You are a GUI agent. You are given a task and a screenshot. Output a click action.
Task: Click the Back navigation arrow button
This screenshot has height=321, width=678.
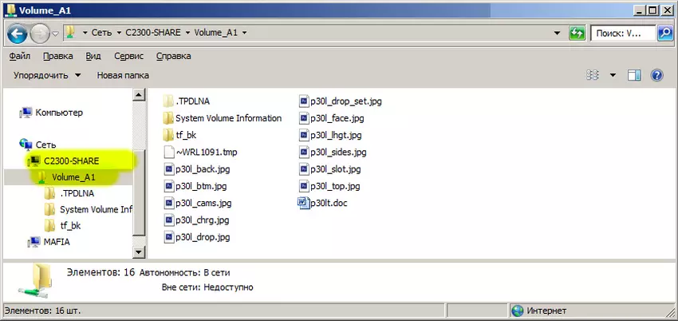18,34
